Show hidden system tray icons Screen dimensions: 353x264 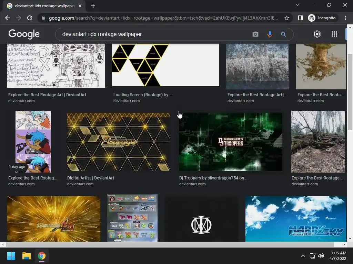tap(303, 256)
